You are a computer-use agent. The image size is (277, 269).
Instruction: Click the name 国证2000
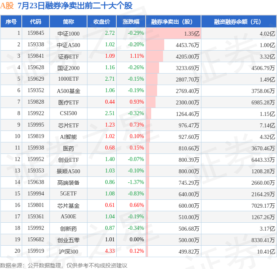(68, 68)
